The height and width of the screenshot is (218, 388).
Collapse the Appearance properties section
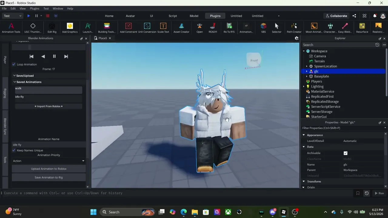point(304,135)
